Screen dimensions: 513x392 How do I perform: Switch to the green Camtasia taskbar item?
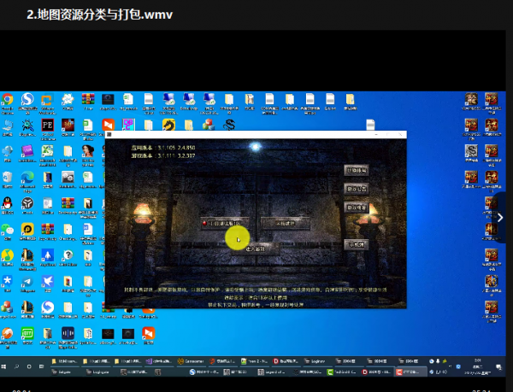pyautogui.click(x=342, y=372)
